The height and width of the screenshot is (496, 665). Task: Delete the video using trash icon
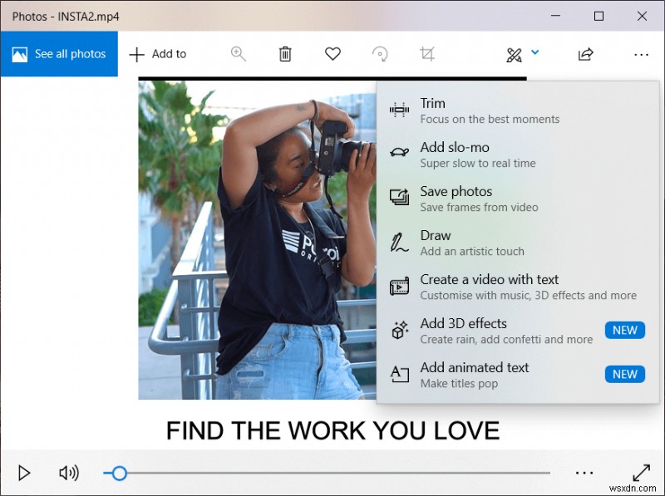pos(285,54)
